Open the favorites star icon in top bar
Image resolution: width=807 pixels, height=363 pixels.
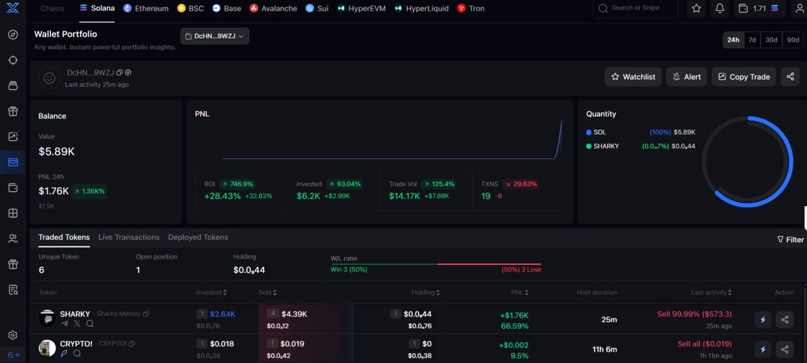tap(697, 9)
